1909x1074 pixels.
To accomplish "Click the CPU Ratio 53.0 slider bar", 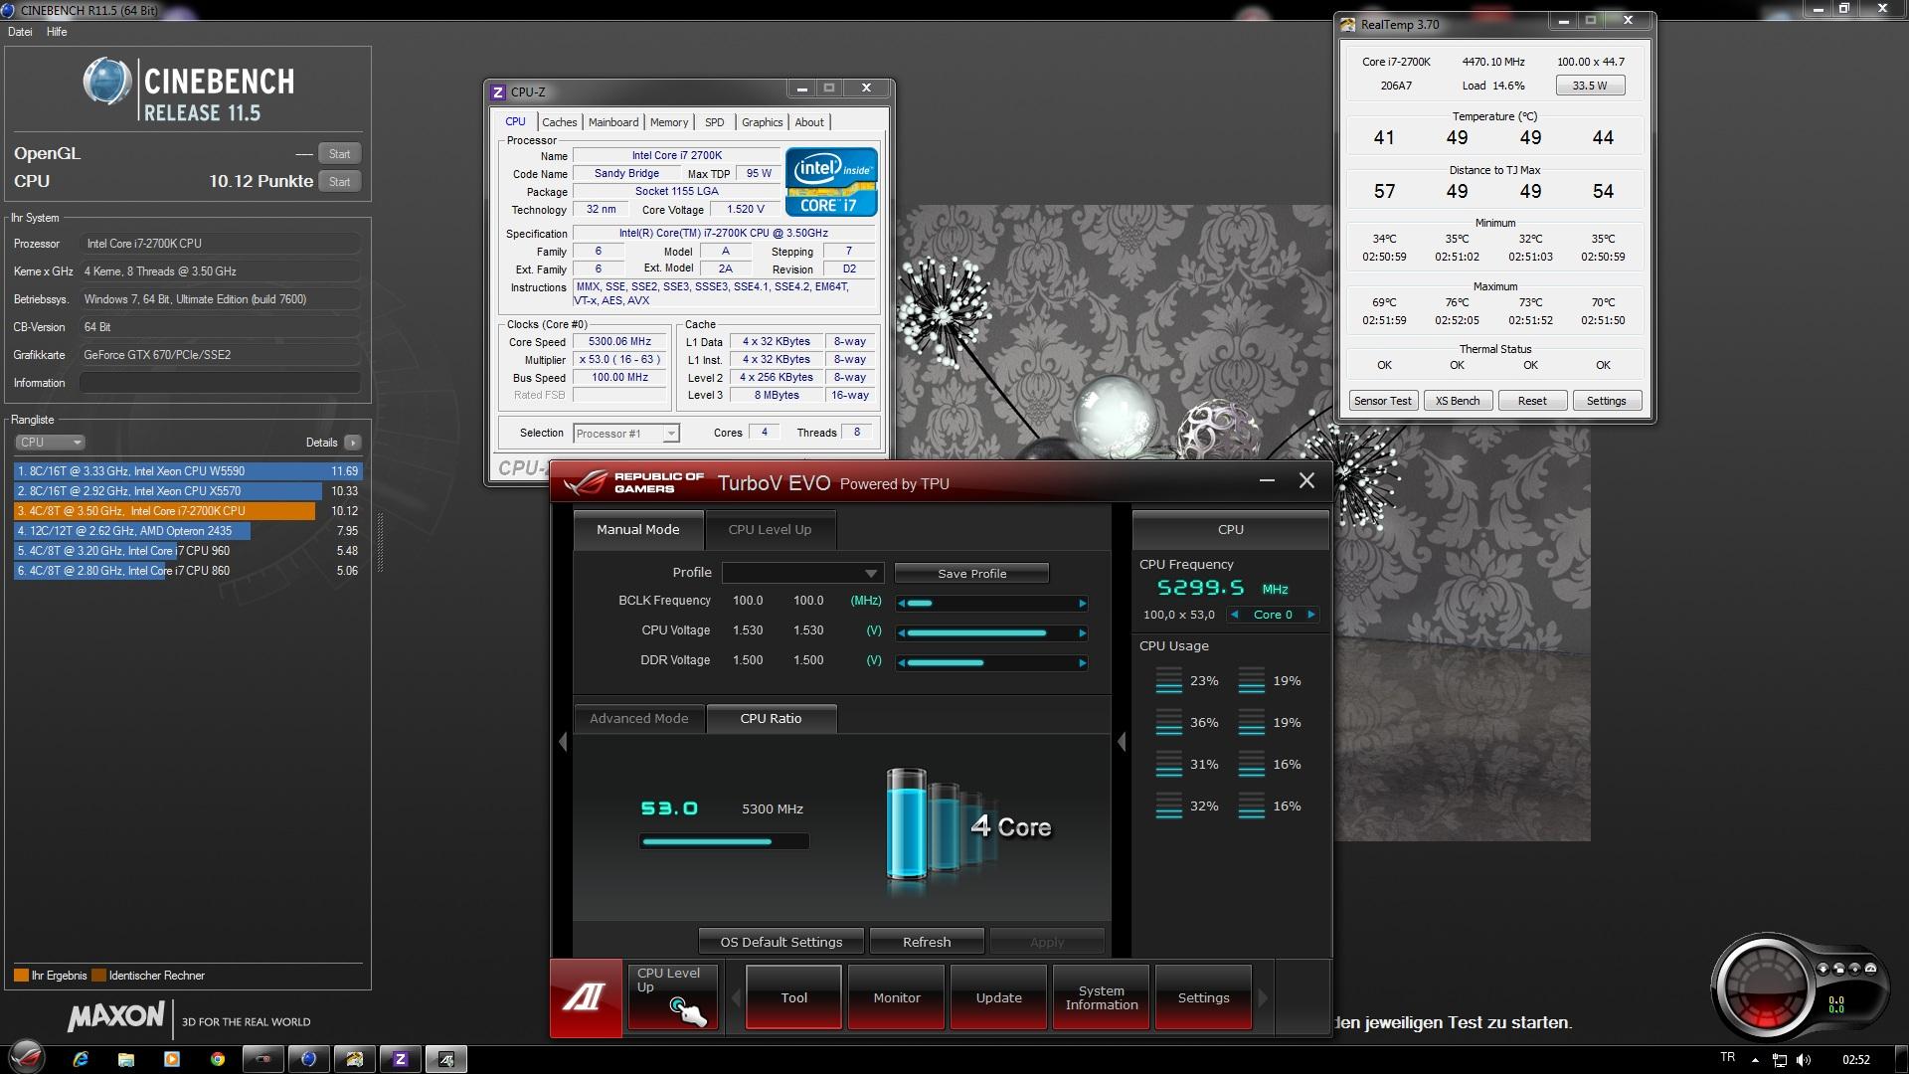I will 724,841.
